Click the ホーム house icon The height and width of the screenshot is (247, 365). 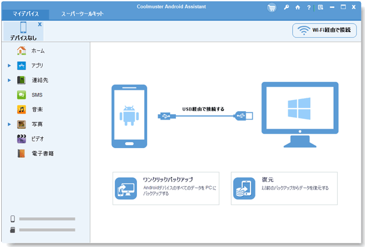[21, 50]
